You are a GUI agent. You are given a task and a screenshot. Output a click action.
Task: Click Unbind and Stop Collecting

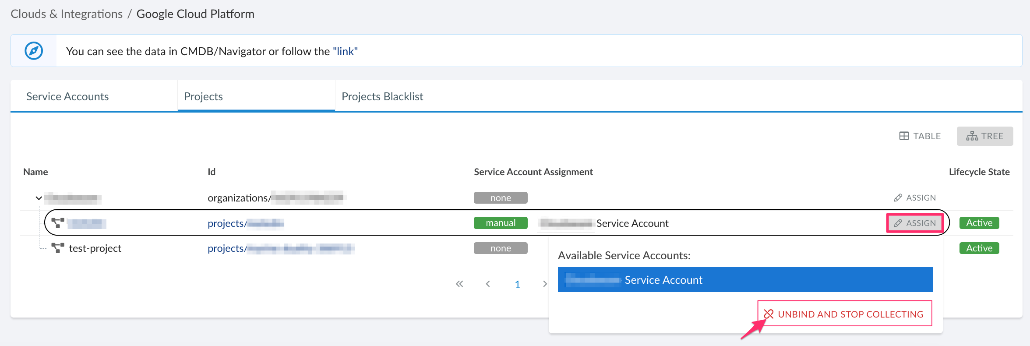pyautogui.click(x=844, y=314)
